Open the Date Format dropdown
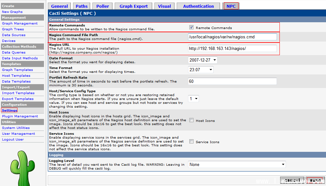 point(203,60)
